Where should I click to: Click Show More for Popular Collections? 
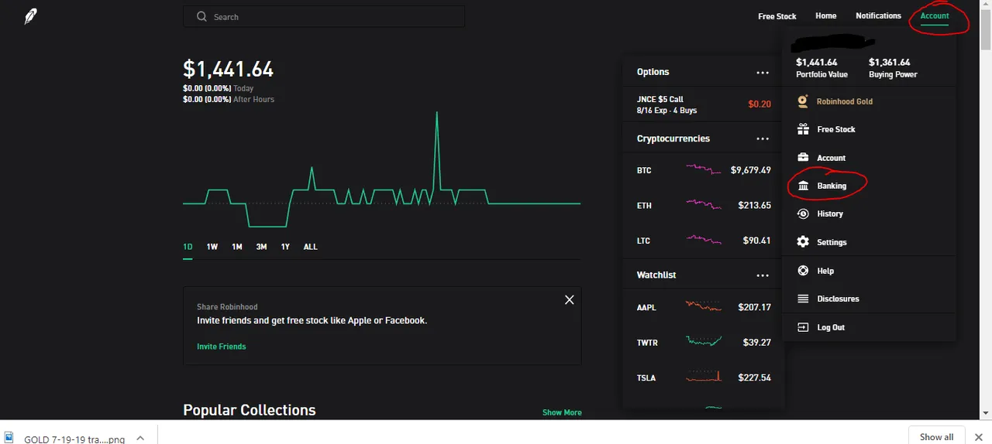coord(562,412)
